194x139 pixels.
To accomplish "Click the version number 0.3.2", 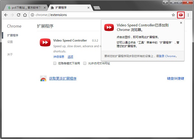I will (x=95, y=41).
